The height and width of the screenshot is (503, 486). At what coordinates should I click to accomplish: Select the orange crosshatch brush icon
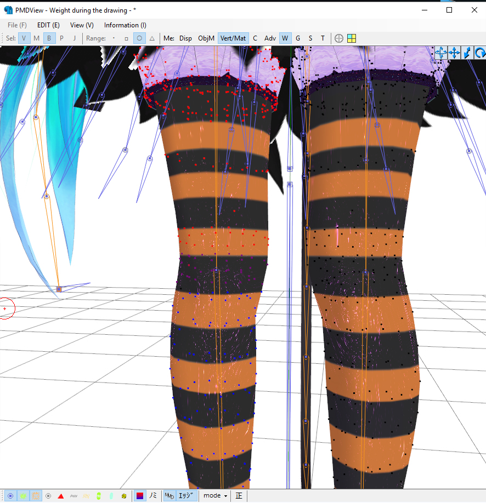pyautogui.click(x=35, y=495)
